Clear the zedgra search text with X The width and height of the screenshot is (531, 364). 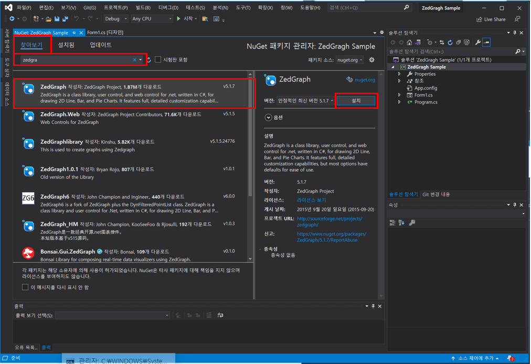pyautogui.click(x=134, y=60)
